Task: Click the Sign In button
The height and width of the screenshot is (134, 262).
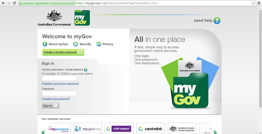Action: [51, 106]
